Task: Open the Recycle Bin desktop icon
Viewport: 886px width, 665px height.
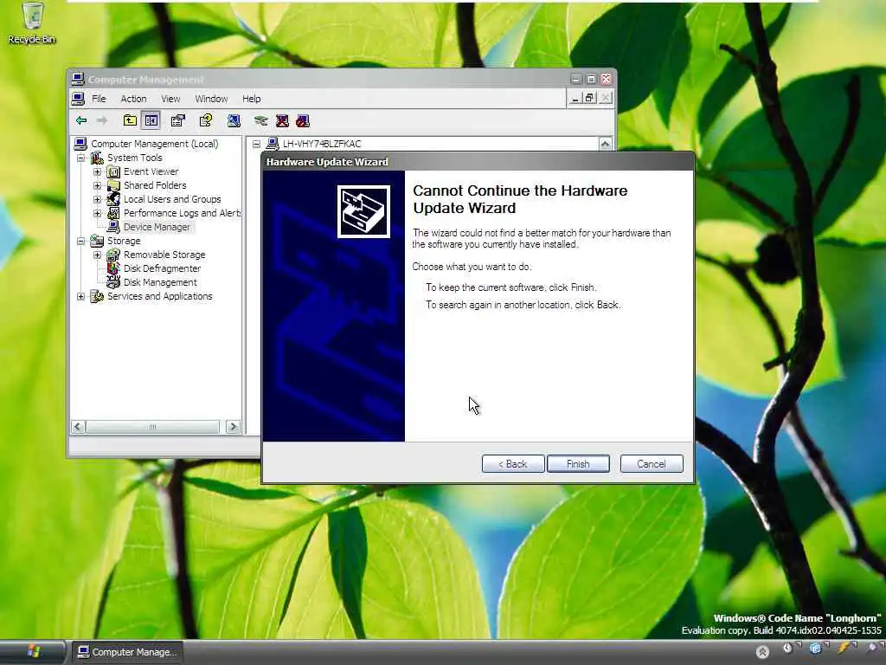Action: tap(32, 23)
